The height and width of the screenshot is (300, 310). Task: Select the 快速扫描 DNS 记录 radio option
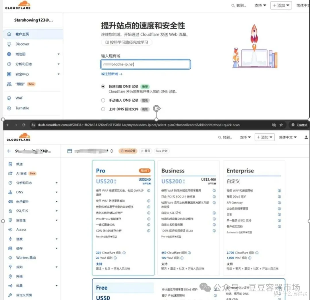tap(103, 86)
